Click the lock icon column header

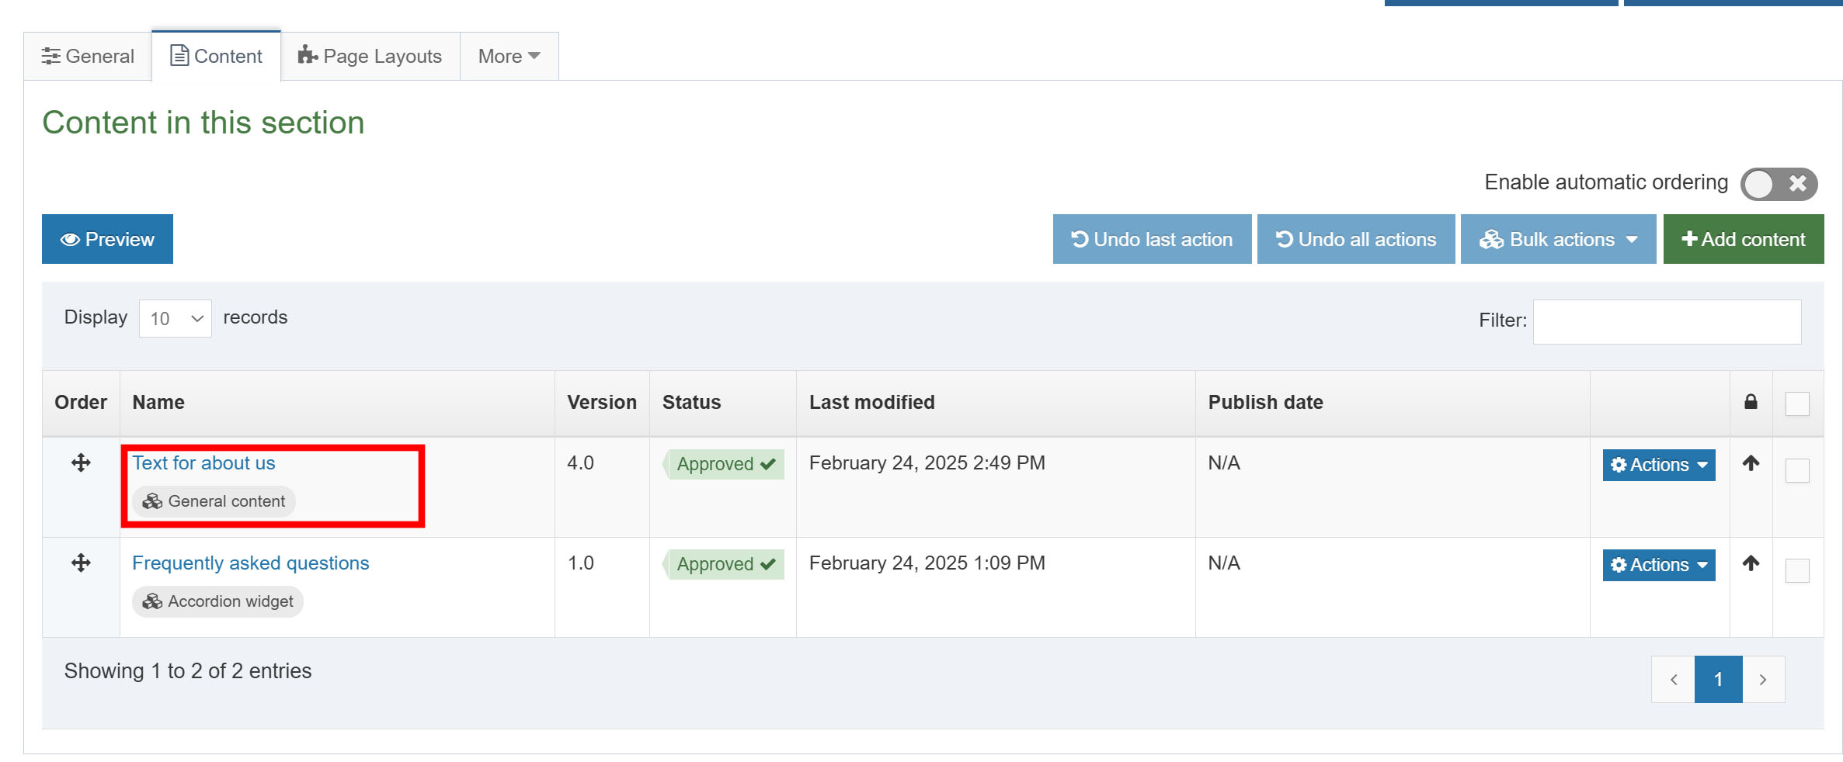coord(1751,402)
